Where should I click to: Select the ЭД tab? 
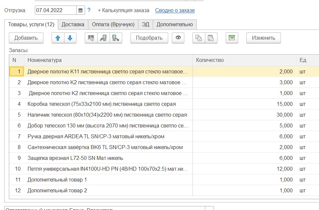[145, 25]
